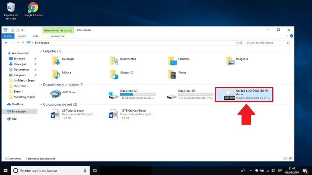This screenshot has width=312, height=175.
Task: Select OneDrive in navigation pane
Action: (x=18, y=104)
